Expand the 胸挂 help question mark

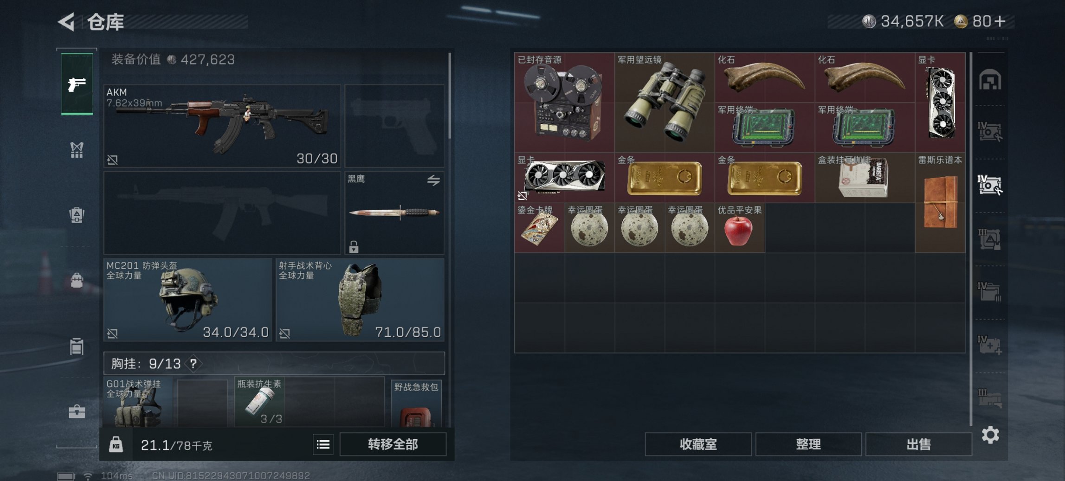193,364
